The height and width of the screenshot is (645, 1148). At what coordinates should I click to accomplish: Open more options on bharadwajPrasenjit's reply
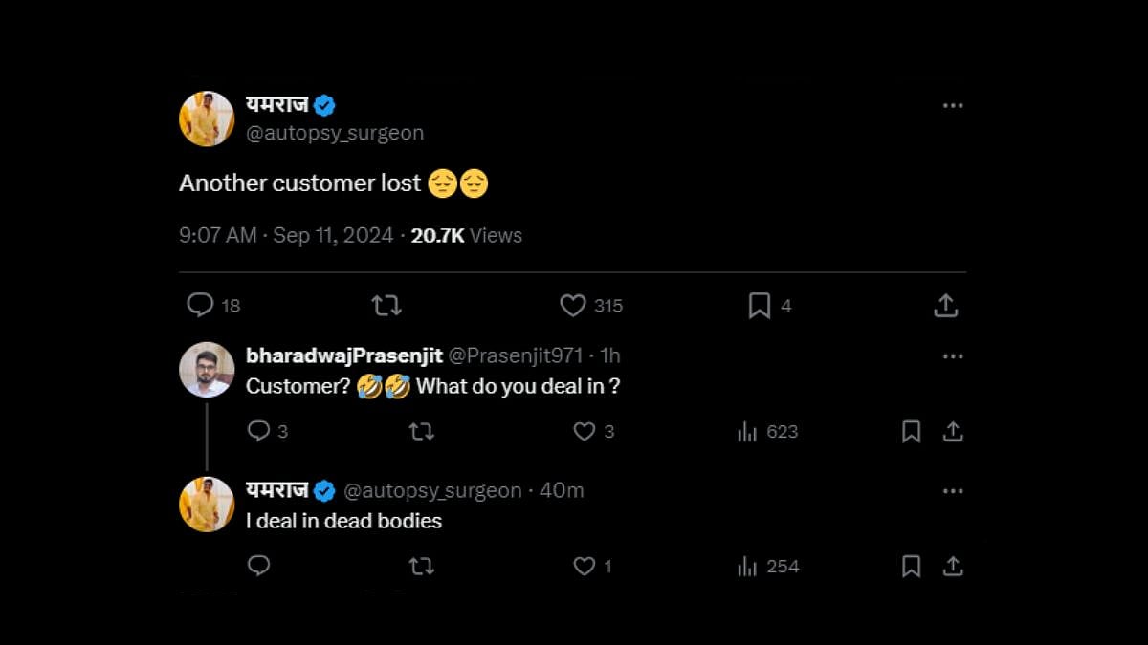coord(953,356)
